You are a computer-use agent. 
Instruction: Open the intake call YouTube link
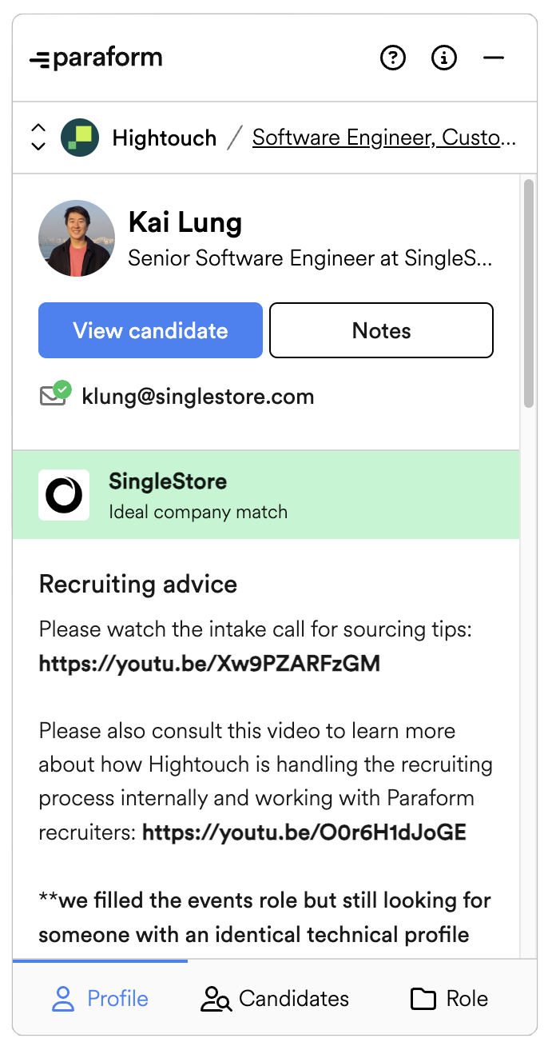(x=209, y=663)
